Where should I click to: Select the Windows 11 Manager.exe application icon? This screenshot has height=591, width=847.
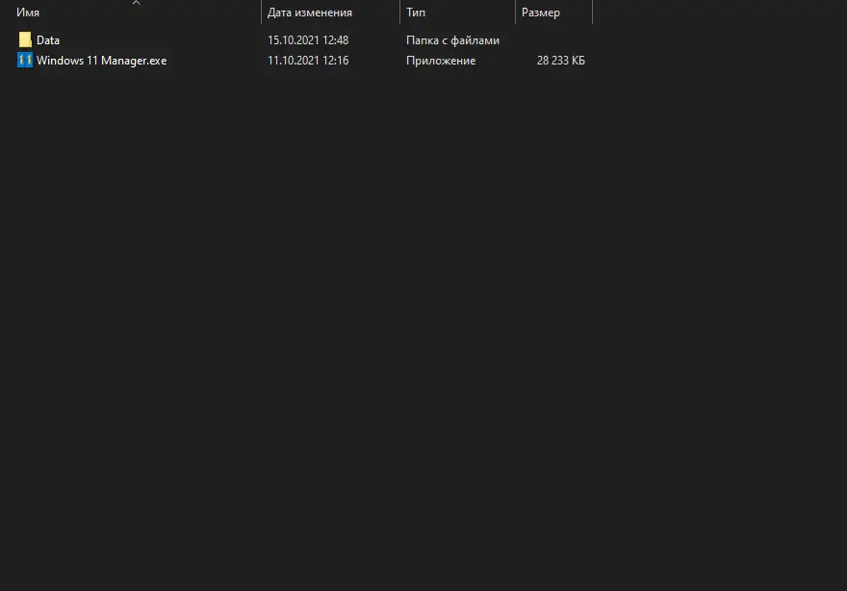(25, 60)
